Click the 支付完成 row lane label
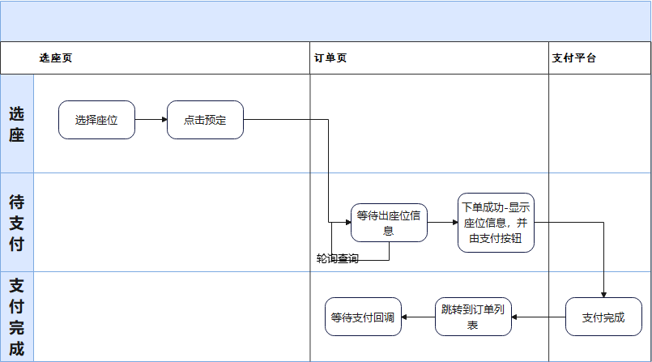Viewport: 652px width, 362px height. (x=17, y=317)
